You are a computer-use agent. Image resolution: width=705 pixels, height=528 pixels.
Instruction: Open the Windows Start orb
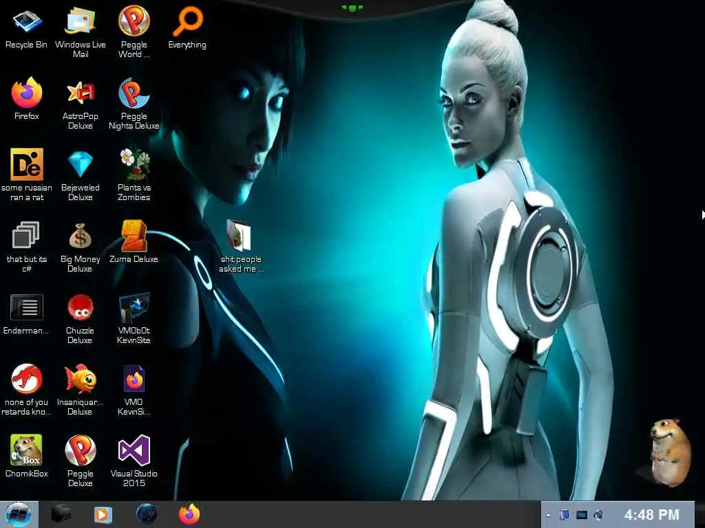[19, 514]
